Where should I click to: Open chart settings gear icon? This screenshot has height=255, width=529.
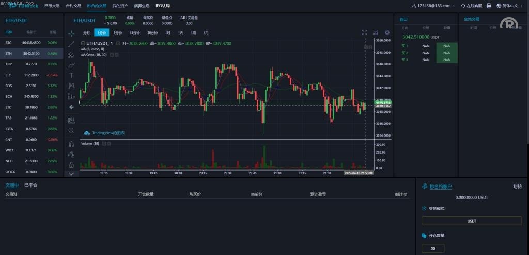(x=387, y=32)
